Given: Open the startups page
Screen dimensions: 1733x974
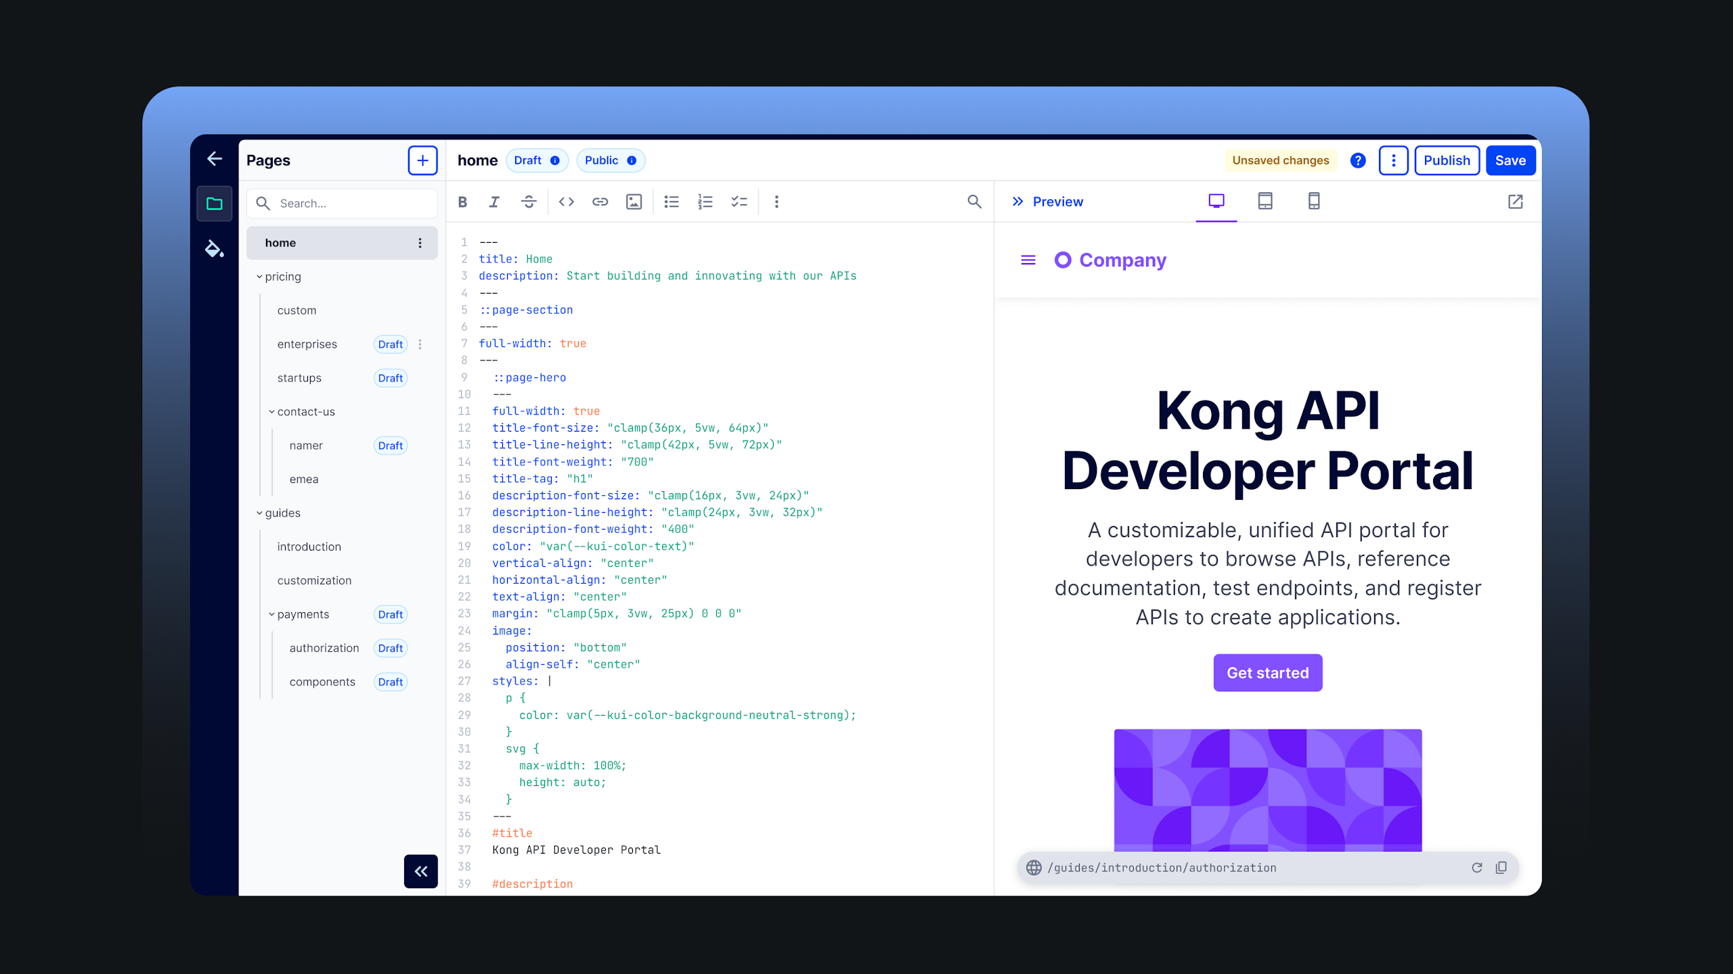Looking at the screenshot, I should click(299, 378).
